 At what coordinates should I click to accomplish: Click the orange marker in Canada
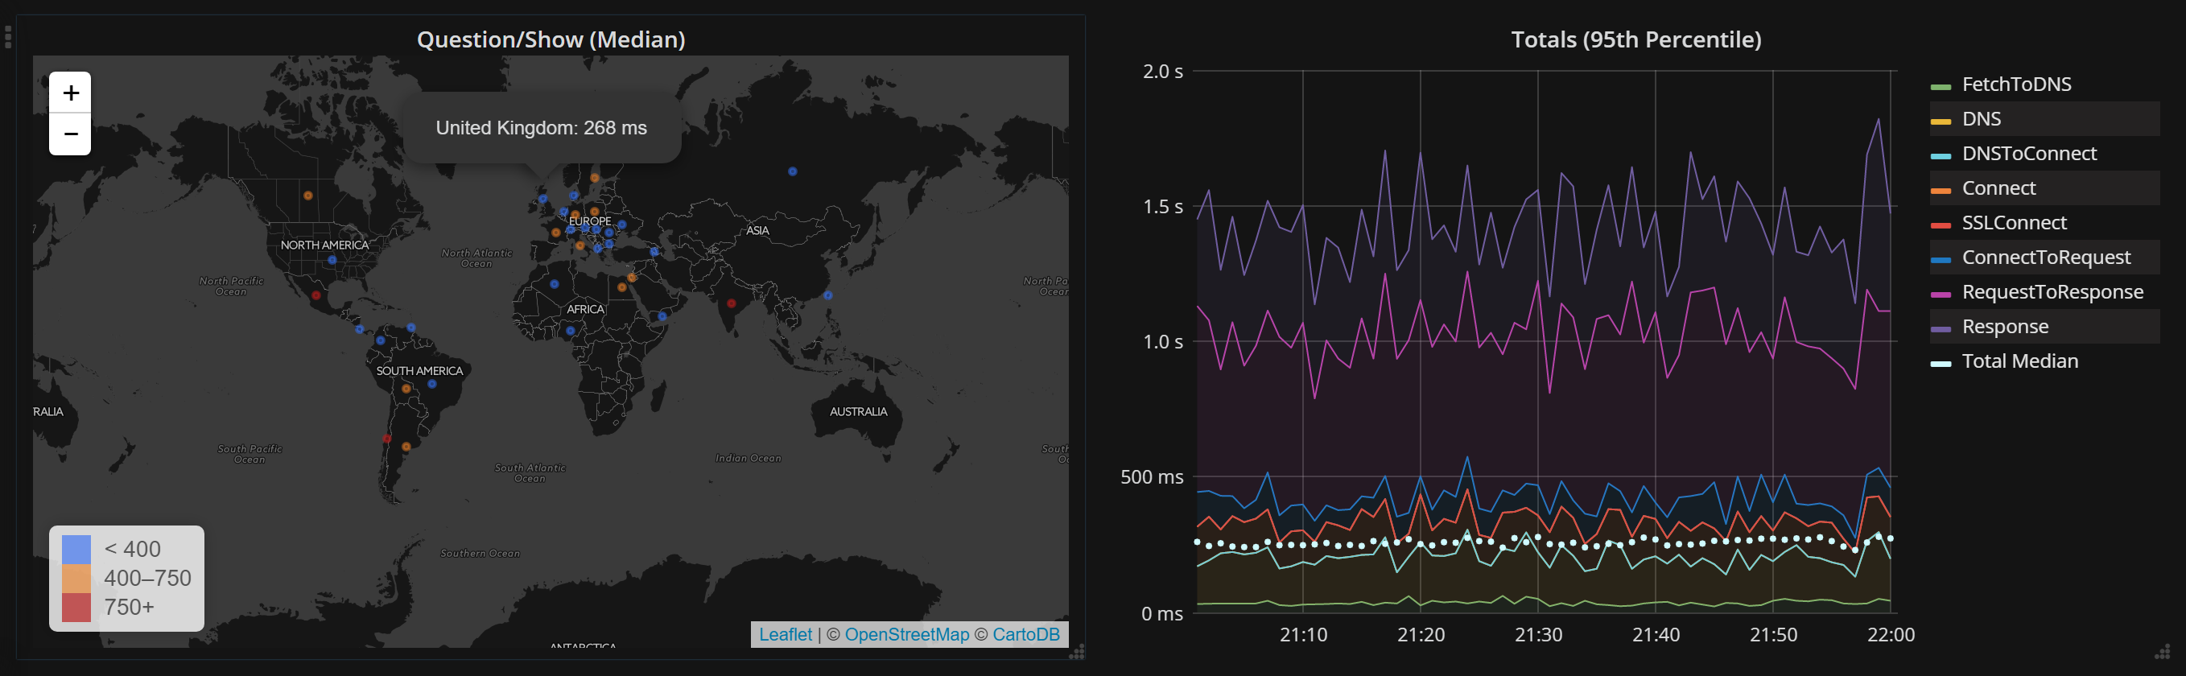click(x=308, y=195)
